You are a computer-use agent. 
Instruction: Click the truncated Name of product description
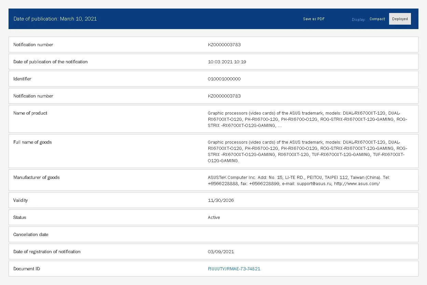click(307, 119)
